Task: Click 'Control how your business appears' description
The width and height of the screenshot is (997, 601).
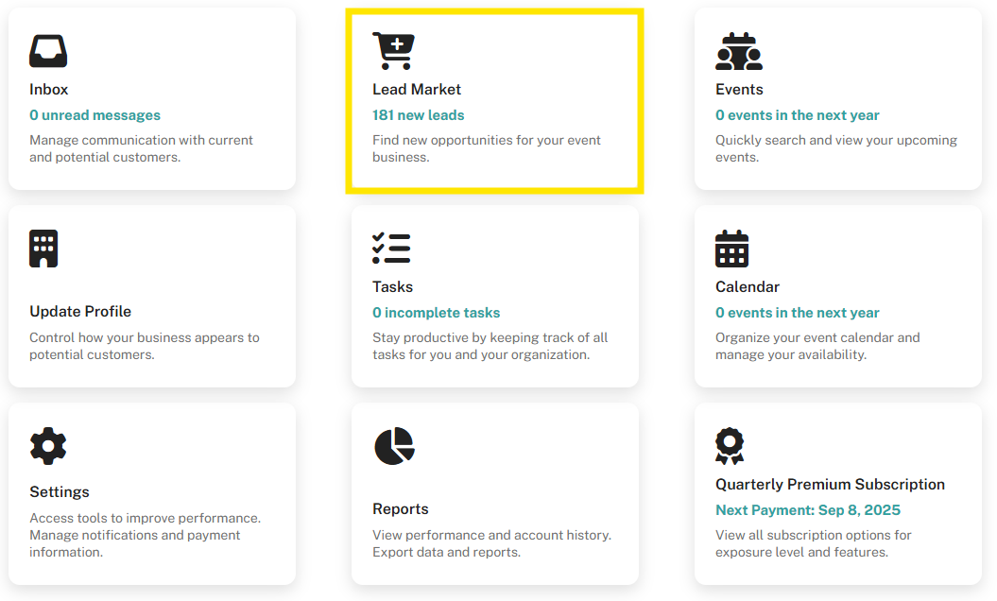Action: [145, 346]
